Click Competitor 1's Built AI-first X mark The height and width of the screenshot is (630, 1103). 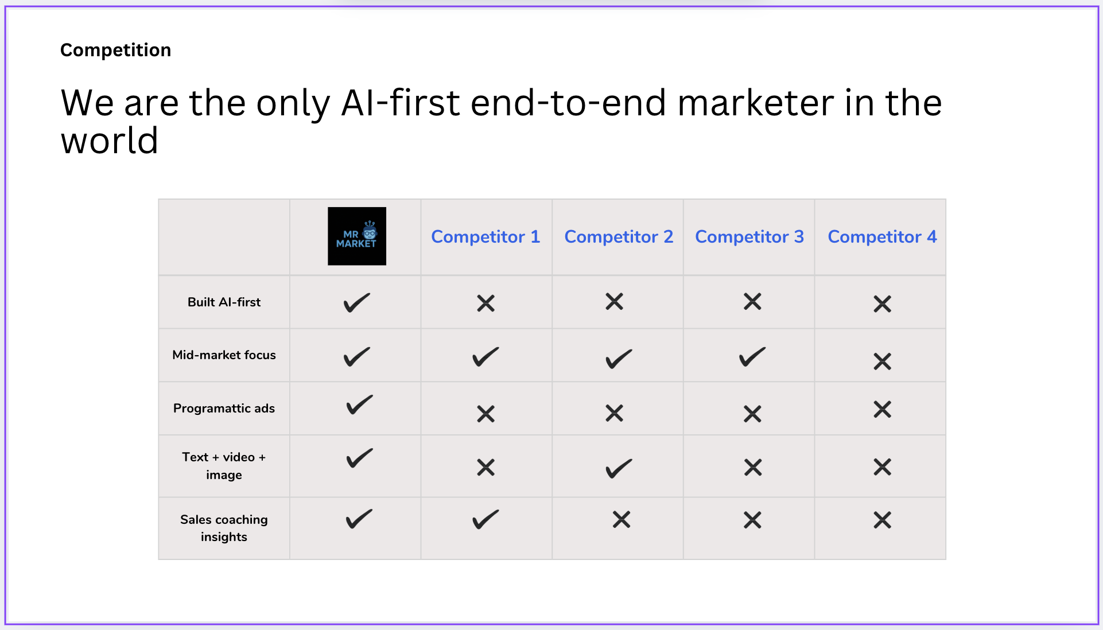point(486,303)
